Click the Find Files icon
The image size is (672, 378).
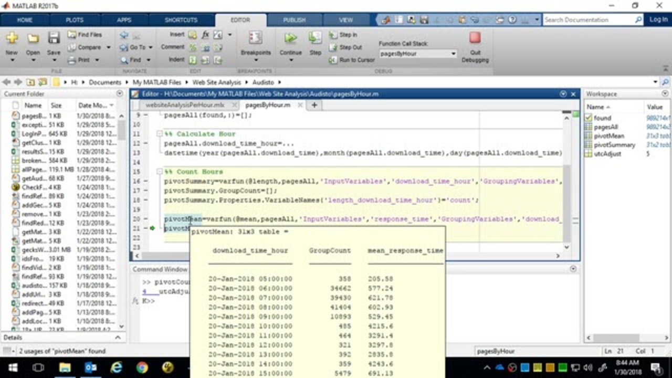(72, 35)
